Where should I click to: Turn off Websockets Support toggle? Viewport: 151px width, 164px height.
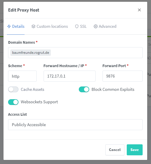point(13,102)
